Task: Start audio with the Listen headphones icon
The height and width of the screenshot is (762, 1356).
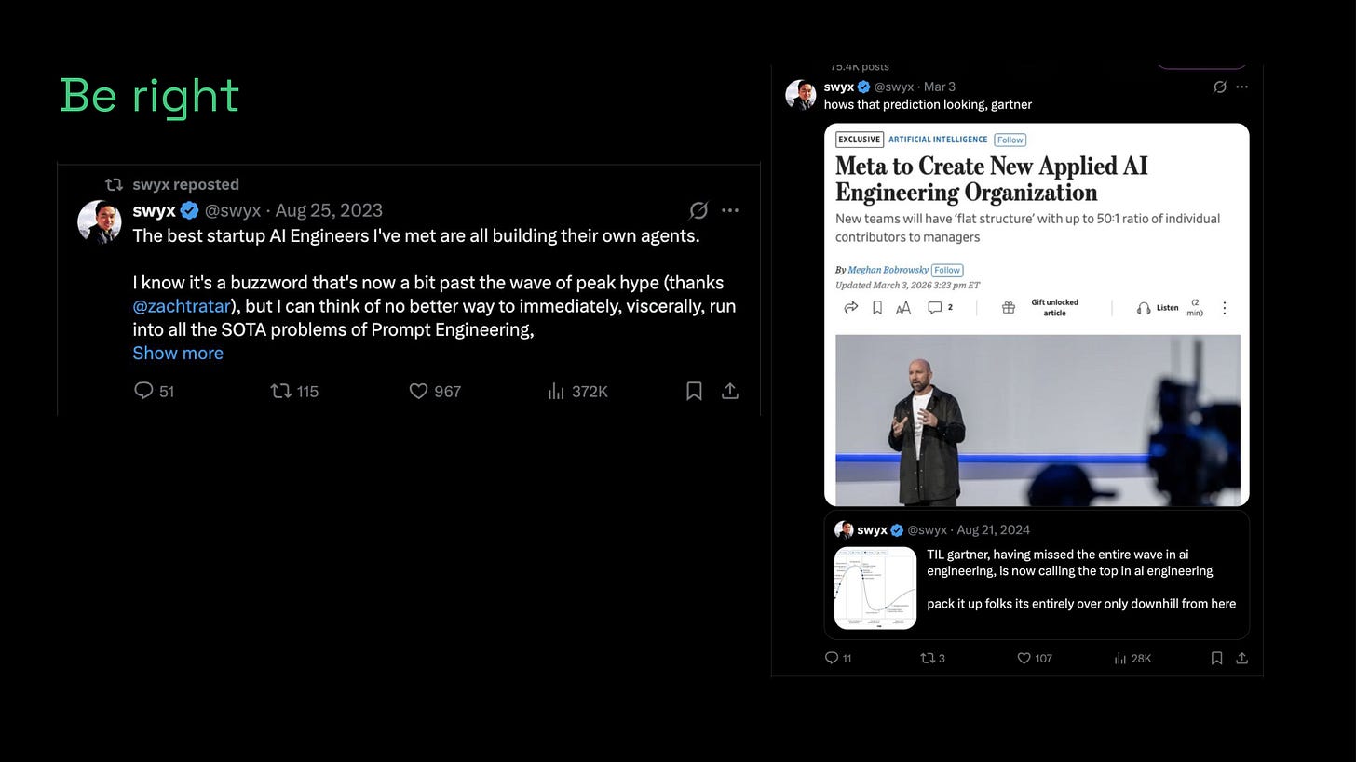Action: (1144, 308)
